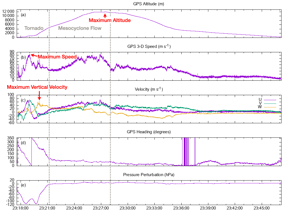
Task: Select the (a) panel label
Action: [x=23, y=14]
